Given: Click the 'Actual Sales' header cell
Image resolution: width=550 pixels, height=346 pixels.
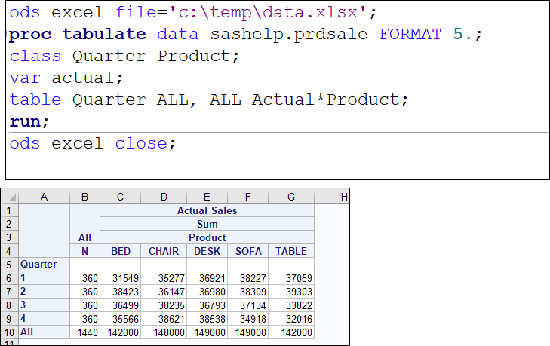Looking at the screenshot, I should (x=207, y=210).
